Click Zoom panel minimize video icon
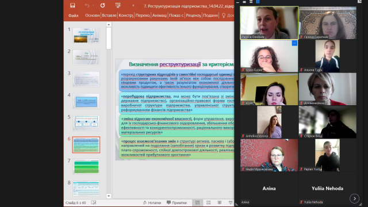The image size is (368, 207). pyautogui.click(x=237, y=2)
